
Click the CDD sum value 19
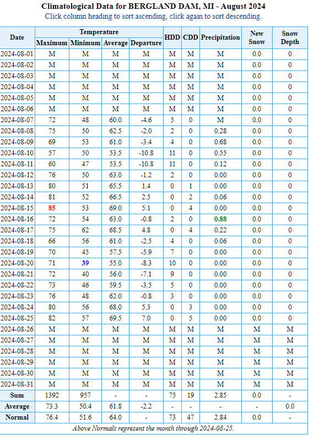pos(191,395)
